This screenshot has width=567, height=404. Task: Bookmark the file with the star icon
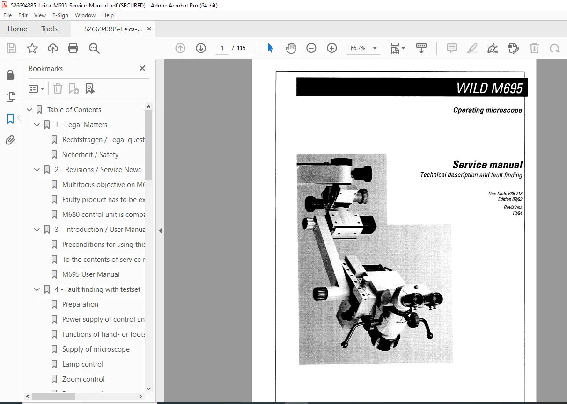tap(32, 48)
